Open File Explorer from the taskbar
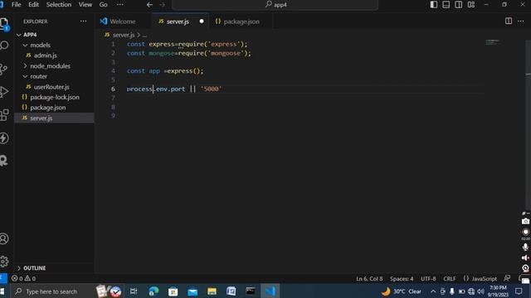 click(212, 291)
